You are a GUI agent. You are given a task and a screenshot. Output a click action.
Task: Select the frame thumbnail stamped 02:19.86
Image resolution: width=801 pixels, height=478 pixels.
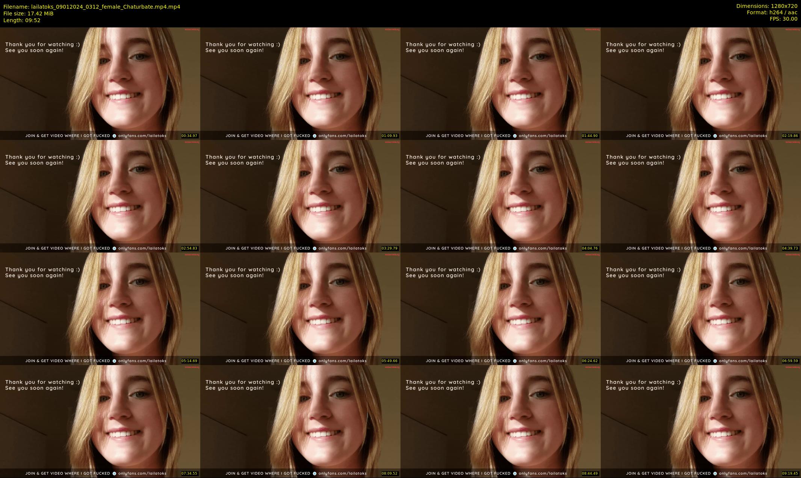point(701,83)
